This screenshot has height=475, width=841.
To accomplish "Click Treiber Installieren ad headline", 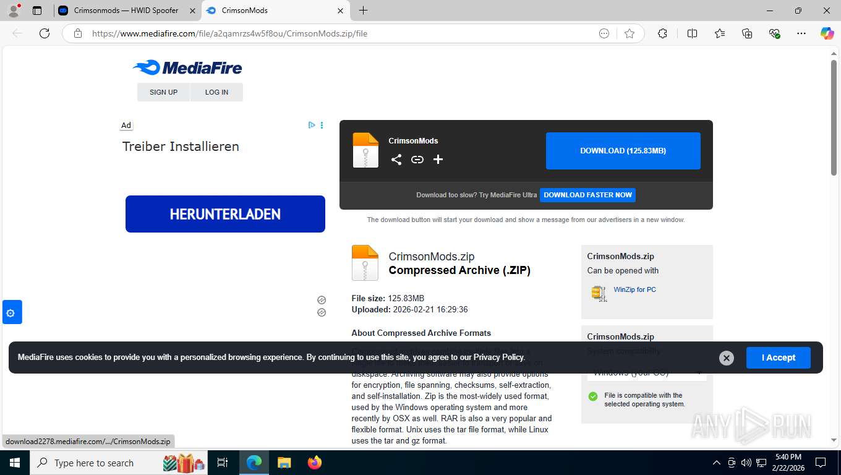I will pos(181,147).
